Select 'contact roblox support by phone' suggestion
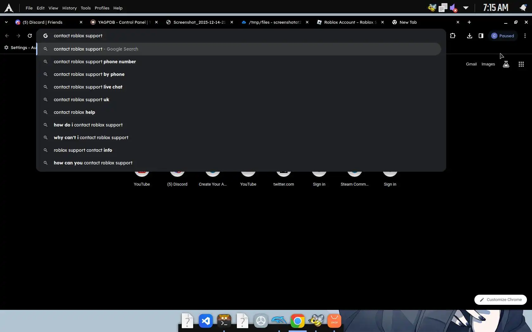Viewport: 532px width, 332px height. [239, 74]
